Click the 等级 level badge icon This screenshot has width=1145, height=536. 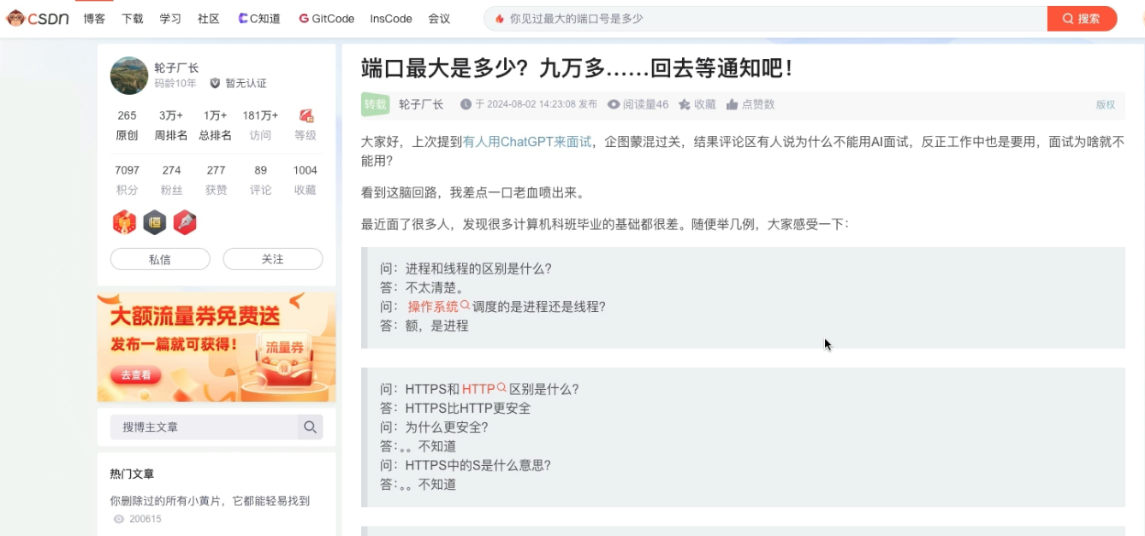306,116
